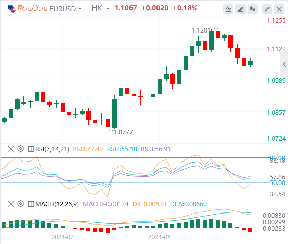The width and height of the screenshot is (288, 244).
Task: Expand the MACD panel with plus box
Action: coord(31,204)
